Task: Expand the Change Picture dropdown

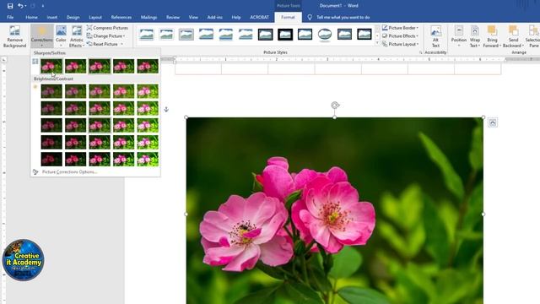Action: pos(105,35)
